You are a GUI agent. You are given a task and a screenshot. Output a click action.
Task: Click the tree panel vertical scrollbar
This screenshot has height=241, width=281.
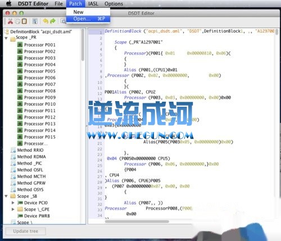[x=83, y=45]
